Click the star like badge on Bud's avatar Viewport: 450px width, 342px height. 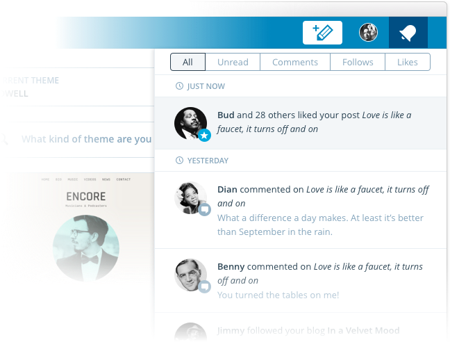204,136
